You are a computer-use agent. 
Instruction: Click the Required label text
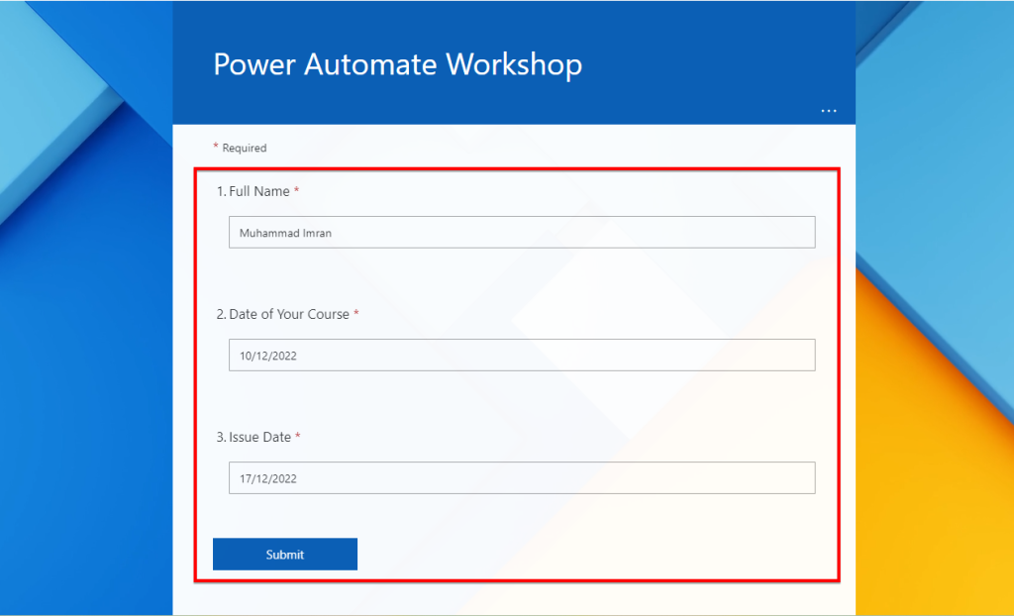pos(245,148)
